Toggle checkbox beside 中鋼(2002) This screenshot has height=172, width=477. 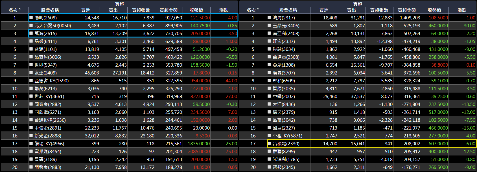pos(269,96)
